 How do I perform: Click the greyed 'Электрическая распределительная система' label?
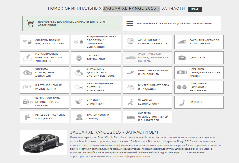click(x=153, y=57)
